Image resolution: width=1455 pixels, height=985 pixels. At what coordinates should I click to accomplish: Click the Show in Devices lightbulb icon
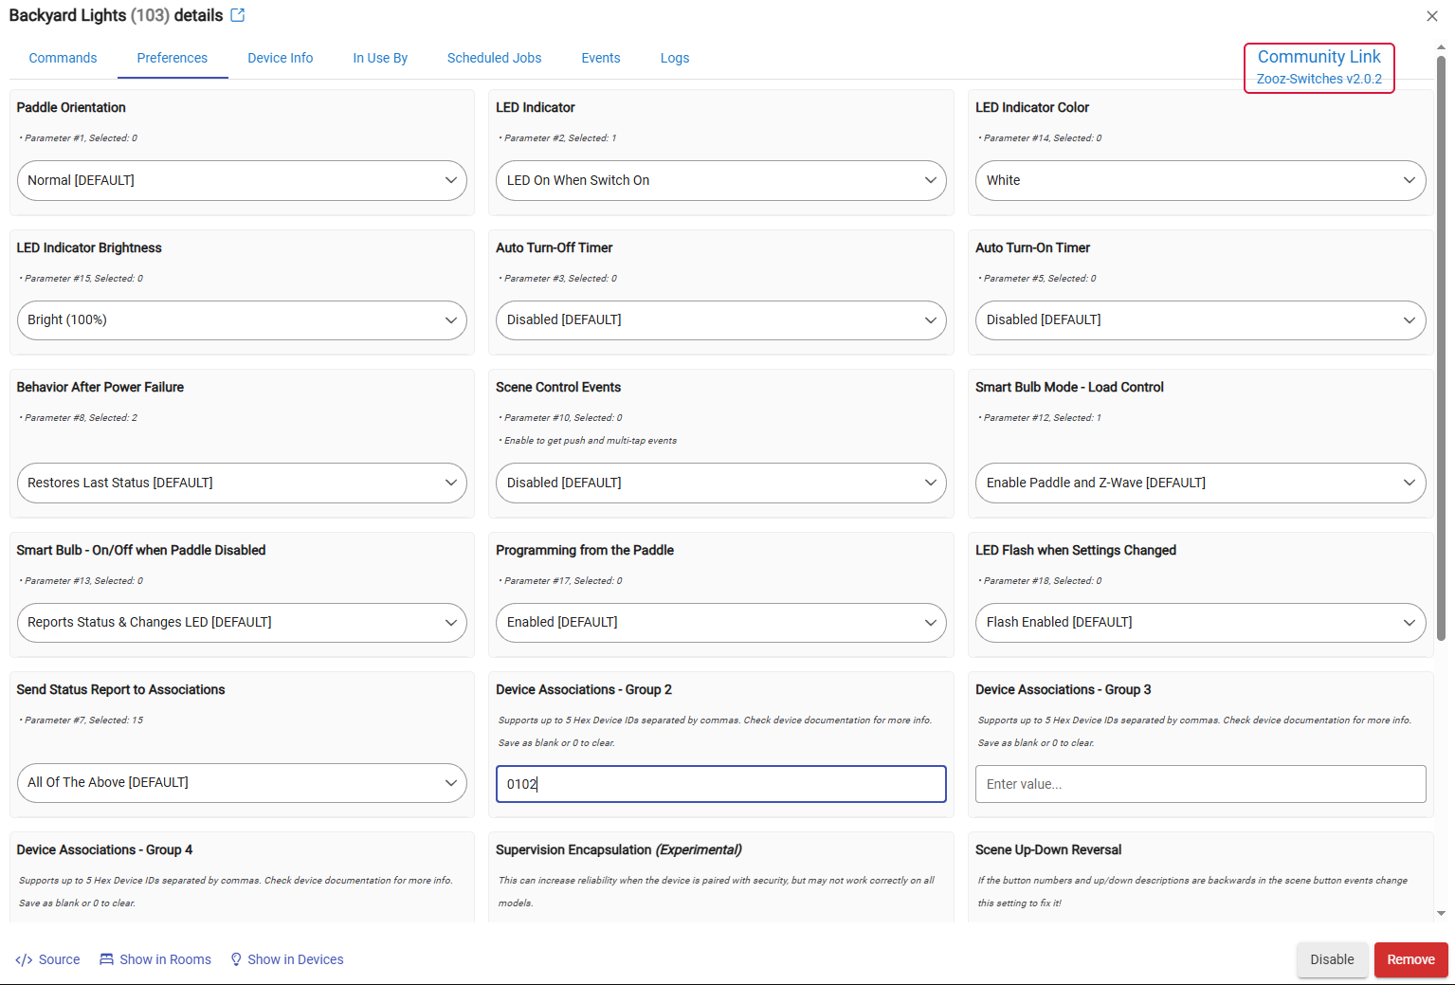[236, 959]
